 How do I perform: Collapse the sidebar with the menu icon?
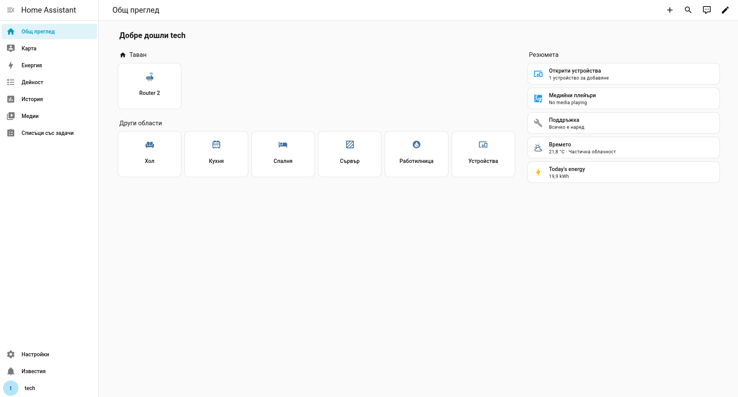click(x=11, y=10)
